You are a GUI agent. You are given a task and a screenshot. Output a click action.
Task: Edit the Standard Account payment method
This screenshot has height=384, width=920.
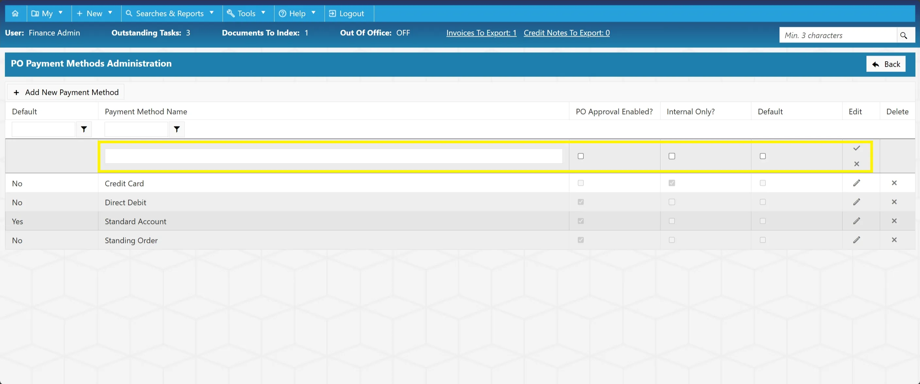click(x=856, y=220)
